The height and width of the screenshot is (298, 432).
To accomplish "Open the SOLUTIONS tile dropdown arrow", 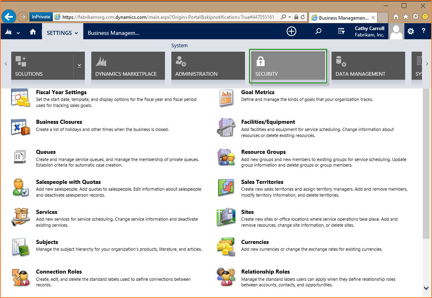I will pos(79,65).
